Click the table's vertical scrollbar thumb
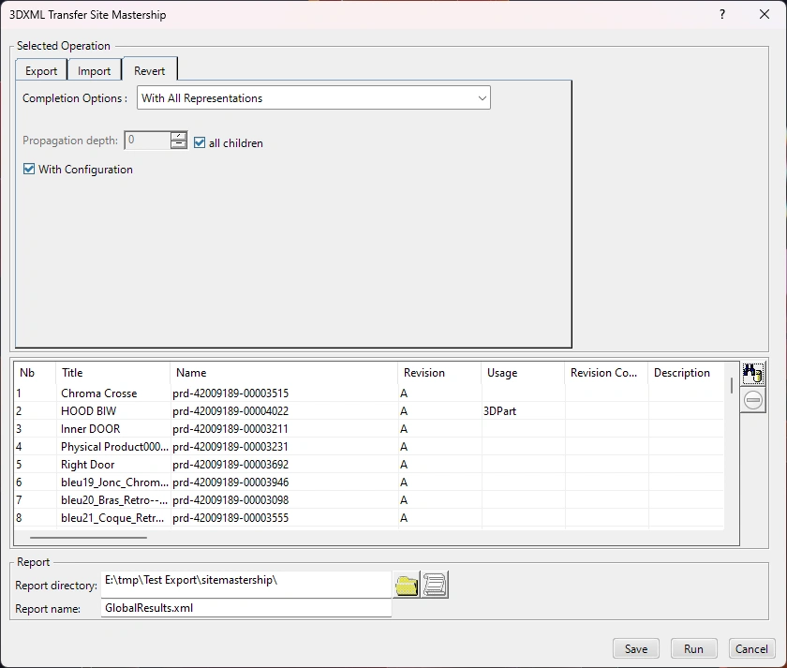This screenshot has height=668, width=787. point(732,385)
